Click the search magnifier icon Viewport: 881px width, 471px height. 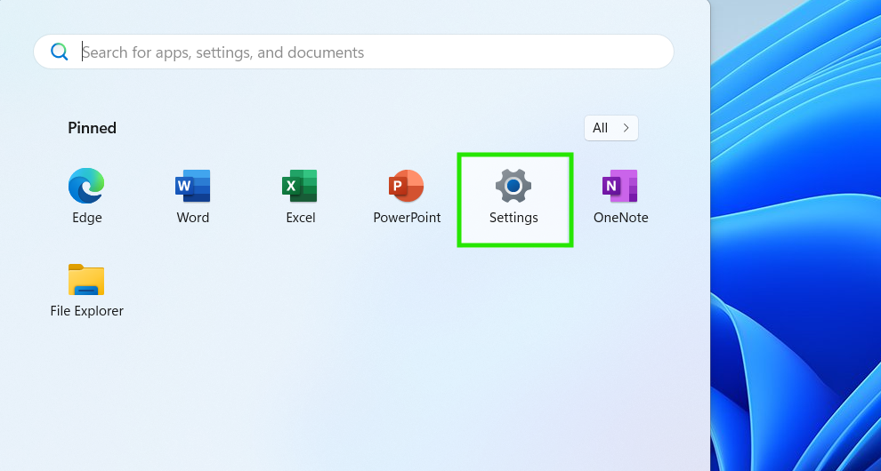tap(59, 52)
